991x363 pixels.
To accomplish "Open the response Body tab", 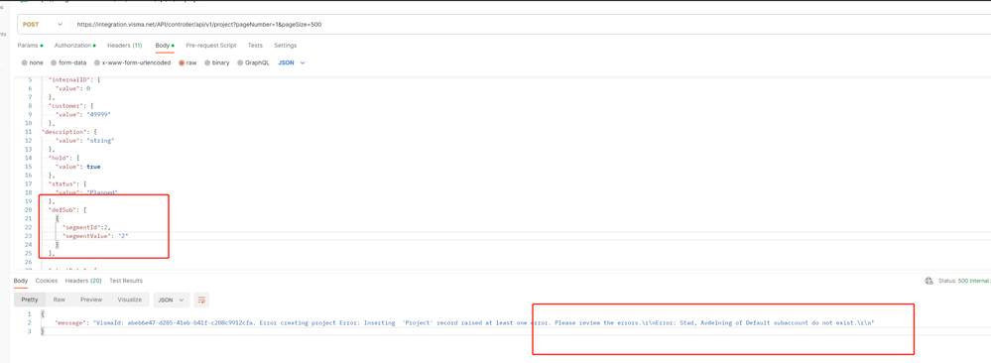I will point(20,281).
